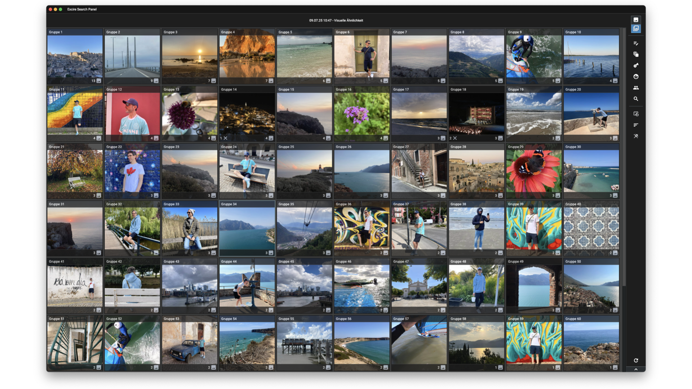Select the Gruppe 29 butterfly flower thumbnail
The image size is (692, 389).
(534, 171)
